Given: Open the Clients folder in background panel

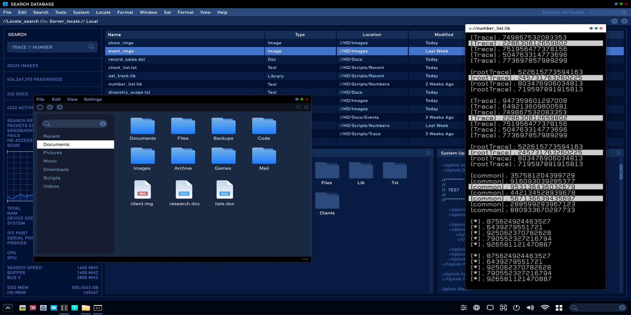Looking at the screenshot, I should [327, 204].
